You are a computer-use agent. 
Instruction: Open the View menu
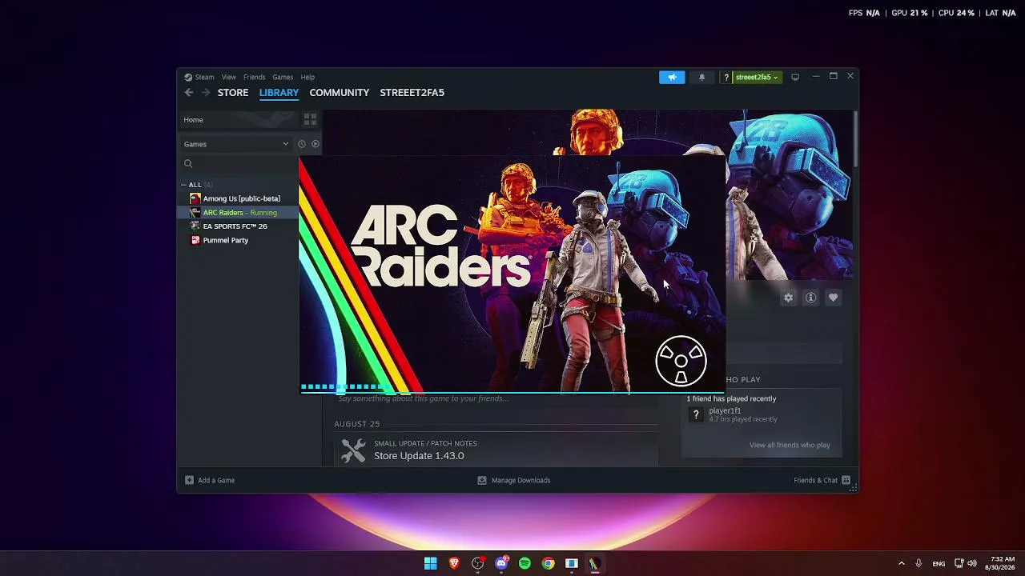229,77
